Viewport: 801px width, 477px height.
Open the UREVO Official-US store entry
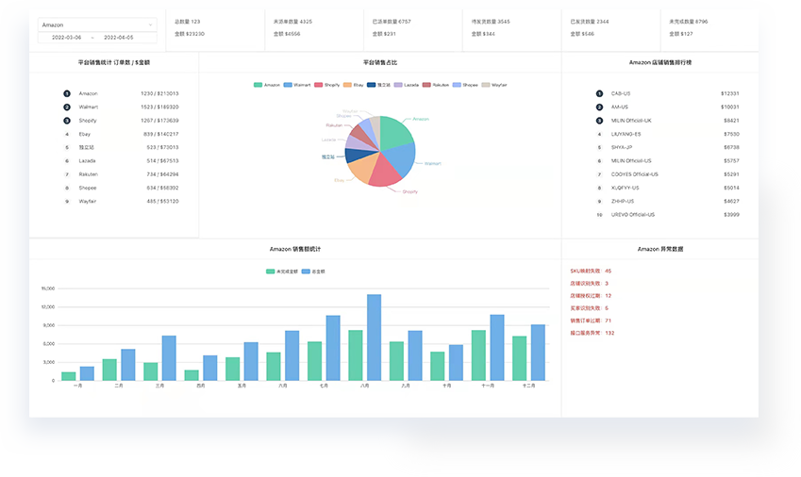668,215
